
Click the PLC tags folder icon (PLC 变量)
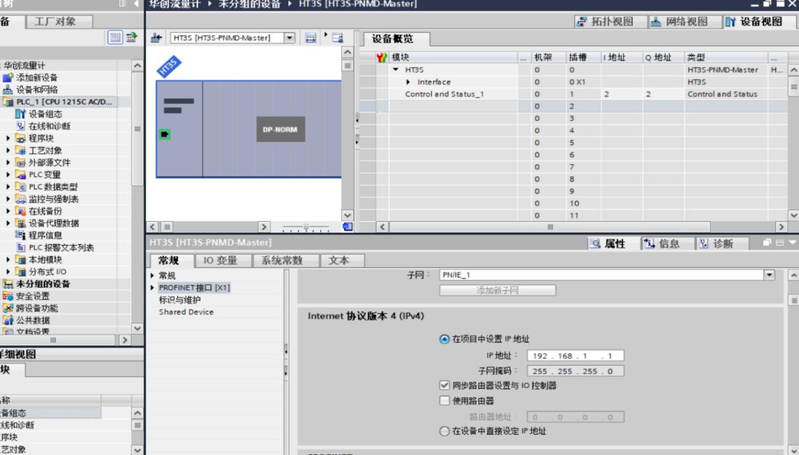(x=20, y=174)
